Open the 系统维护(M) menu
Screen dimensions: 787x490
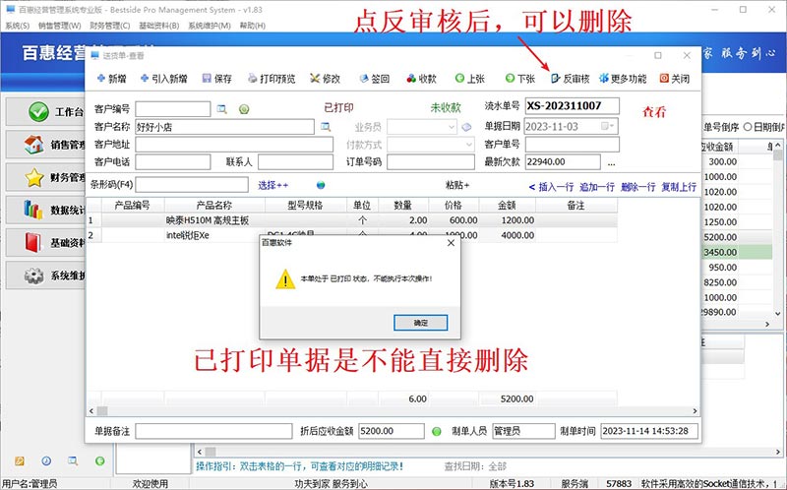click(210, 26)
